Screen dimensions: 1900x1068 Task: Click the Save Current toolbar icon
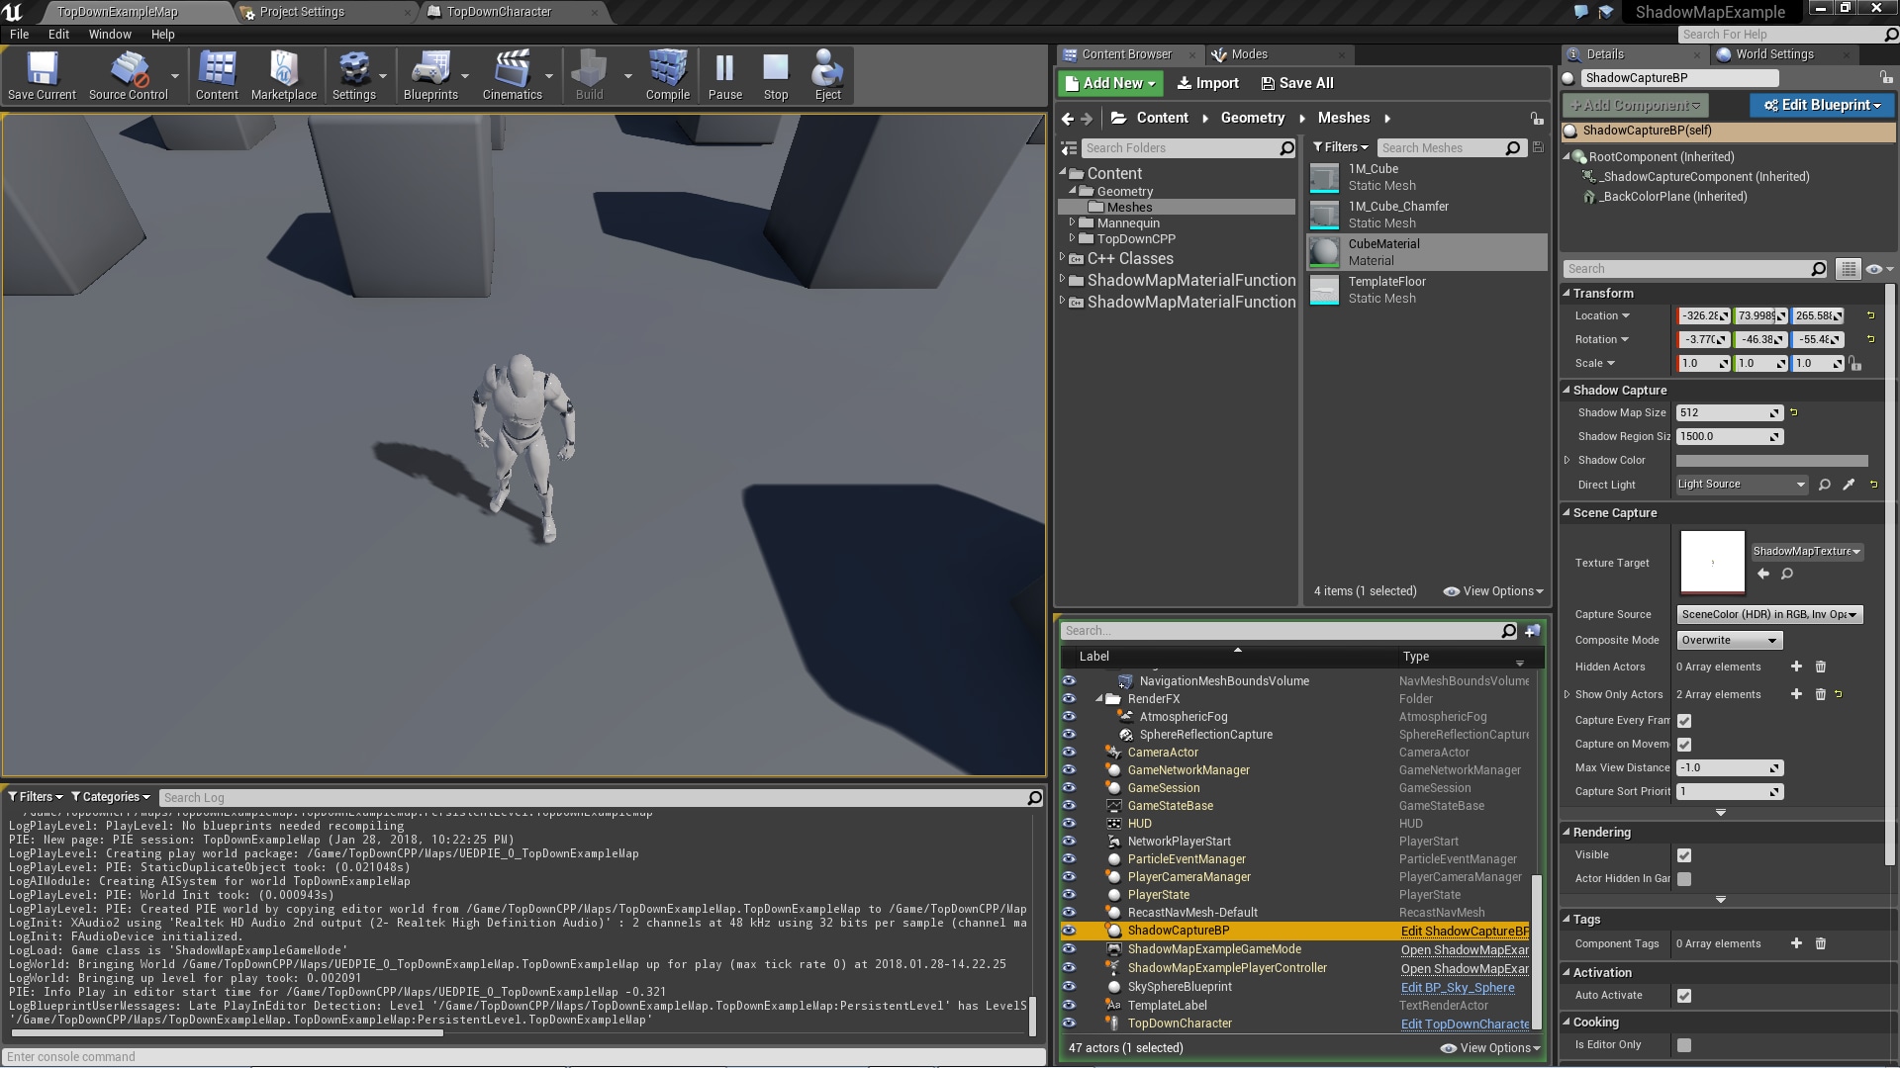click(42, 75)
